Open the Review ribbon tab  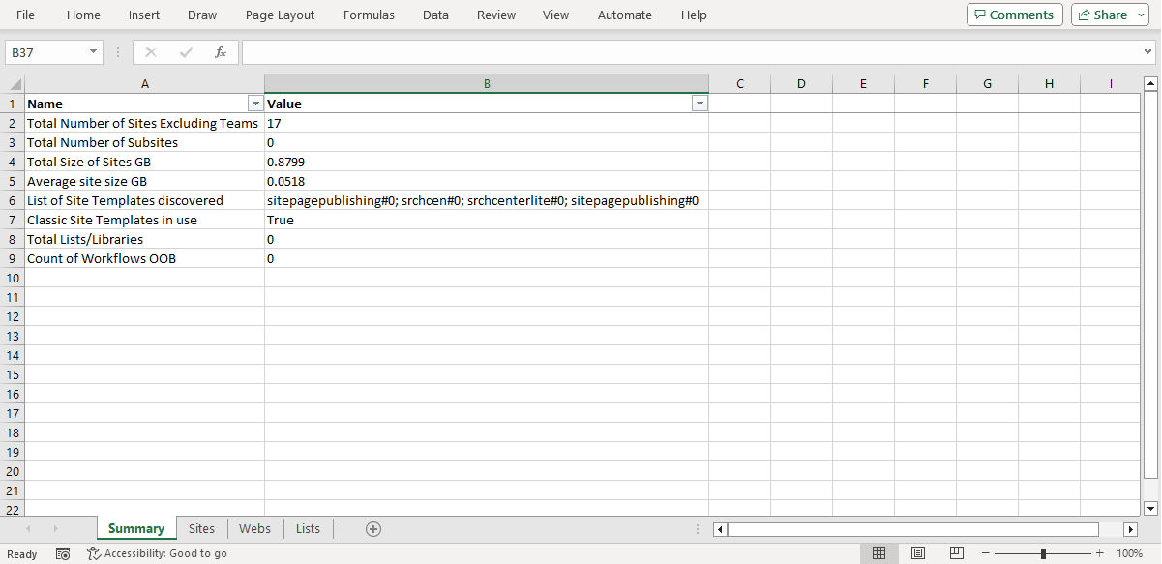496,15
